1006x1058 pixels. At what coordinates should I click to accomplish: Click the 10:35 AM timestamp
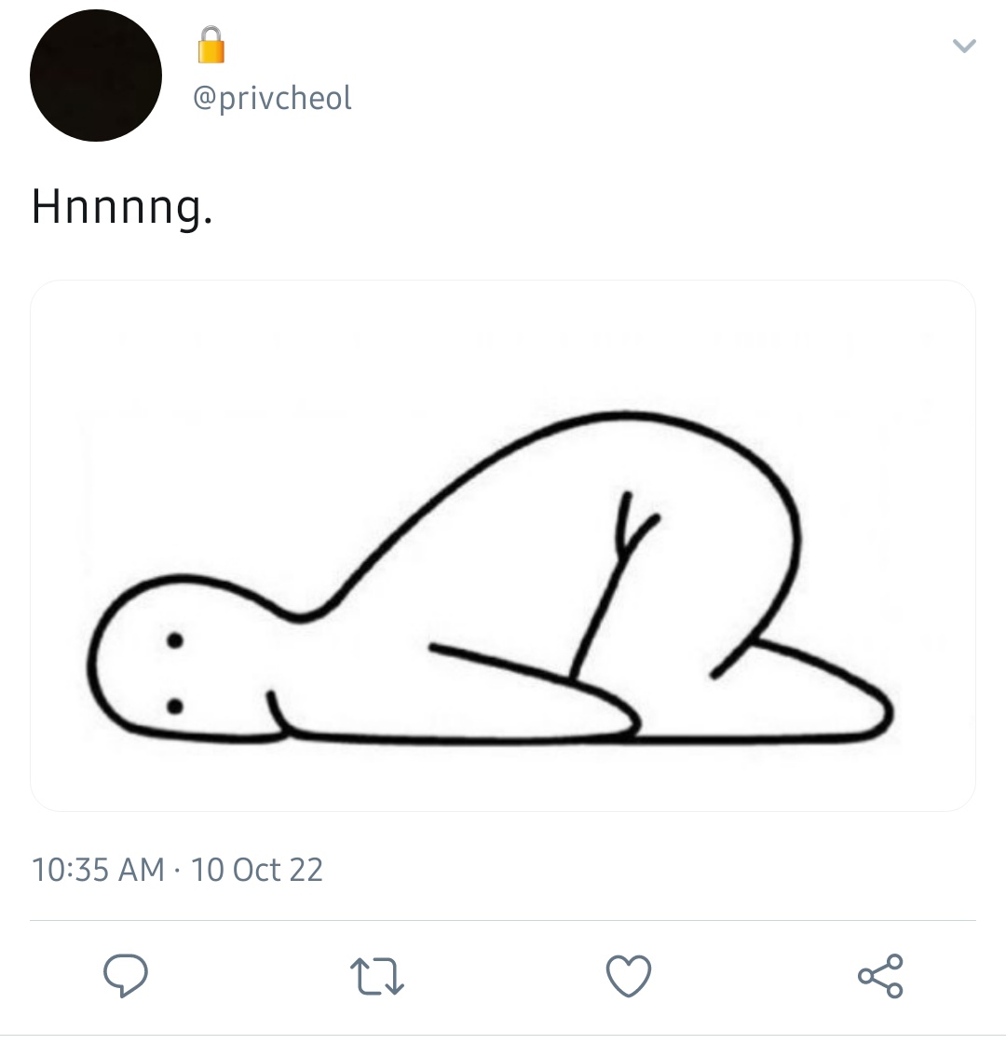[x=99, y=869]
